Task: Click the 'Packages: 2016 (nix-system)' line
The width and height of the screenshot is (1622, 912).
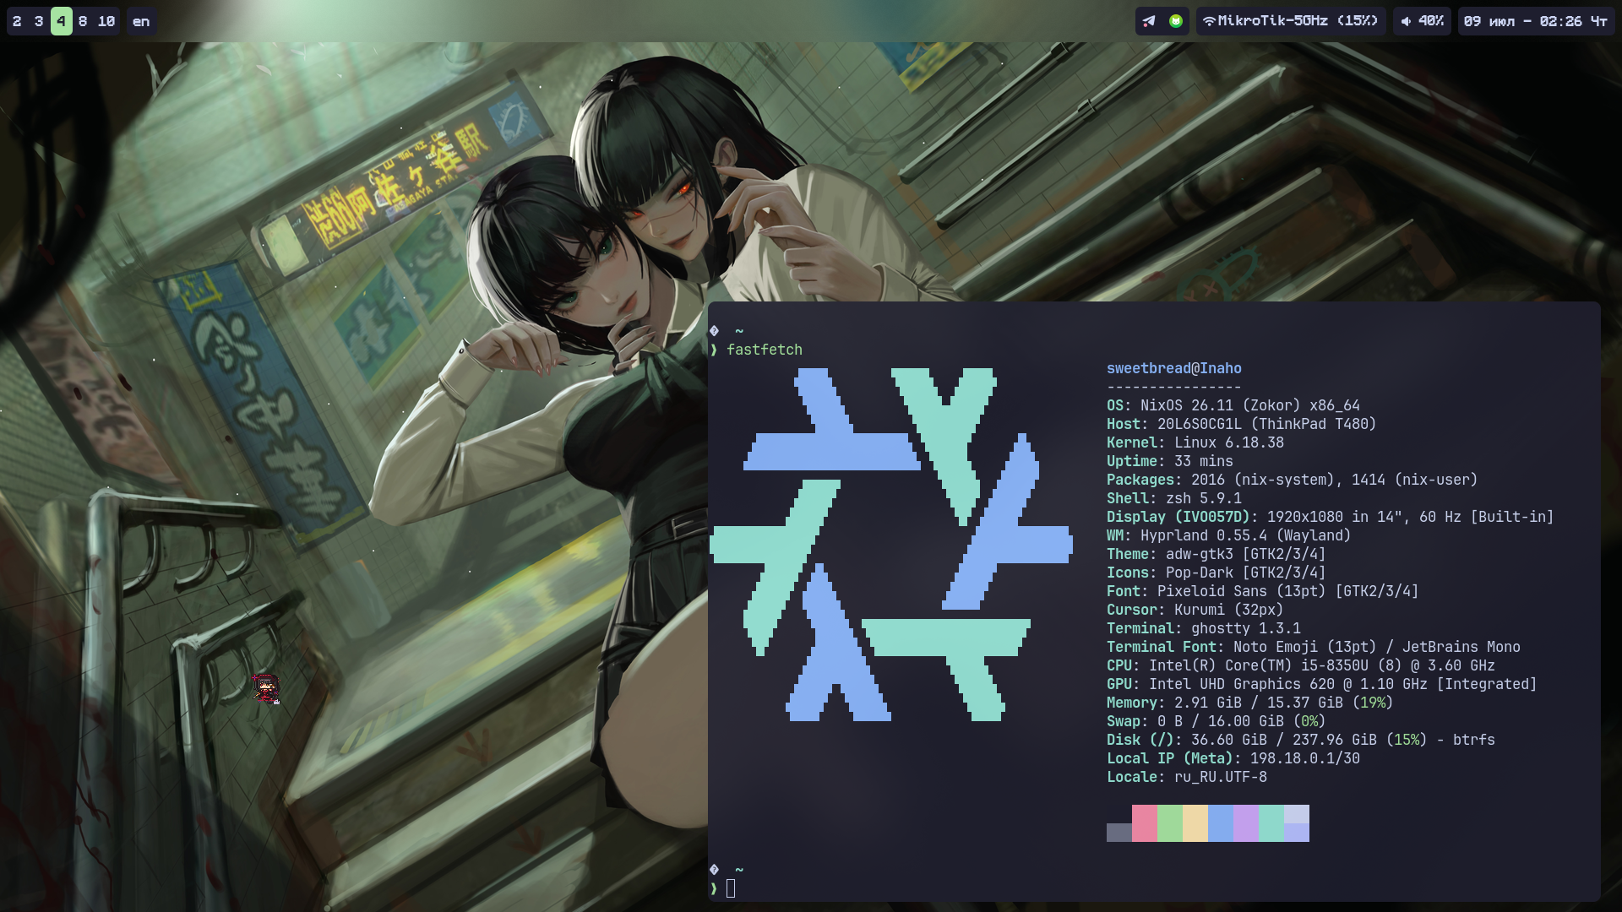Action: [x=1293, y=480]
